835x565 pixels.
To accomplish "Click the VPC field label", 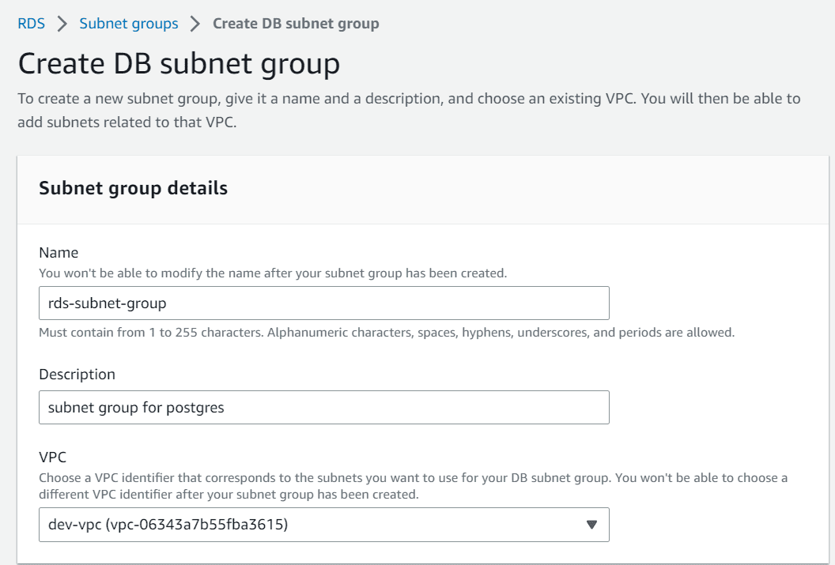I will [x=53, y=458].
